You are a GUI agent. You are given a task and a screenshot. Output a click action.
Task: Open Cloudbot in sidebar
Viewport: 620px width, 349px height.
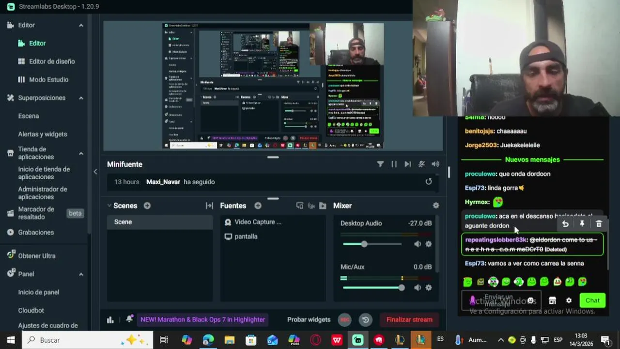pyautogui.click(x=31, y=310)
